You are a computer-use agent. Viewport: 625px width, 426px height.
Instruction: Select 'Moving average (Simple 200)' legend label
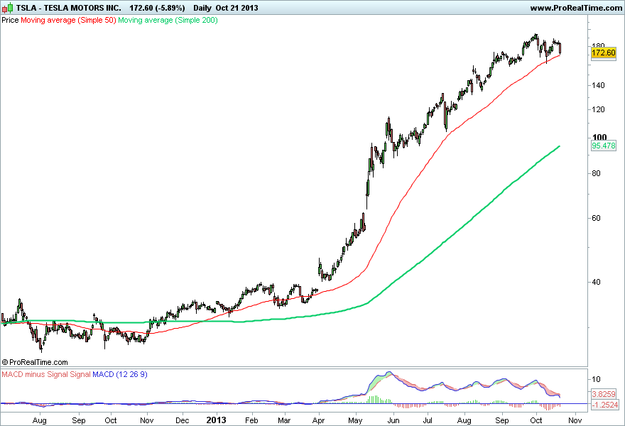(168, 20)
